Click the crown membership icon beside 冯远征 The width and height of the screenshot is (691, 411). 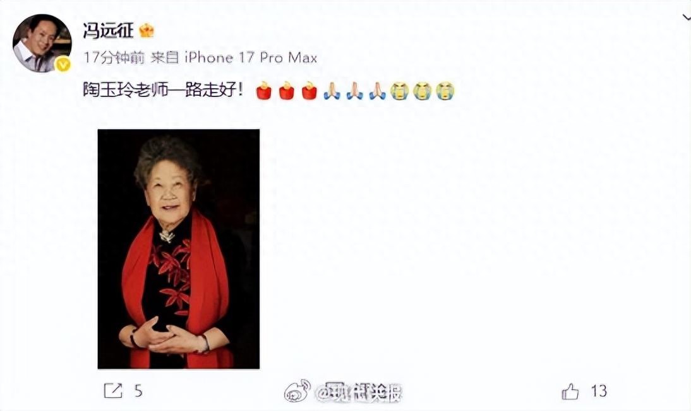(x=147, y=30)
